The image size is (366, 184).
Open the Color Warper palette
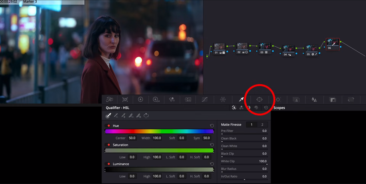(x=223, y=99)
